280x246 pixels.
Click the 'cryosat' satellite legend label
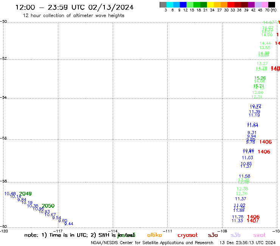point(188,235)
